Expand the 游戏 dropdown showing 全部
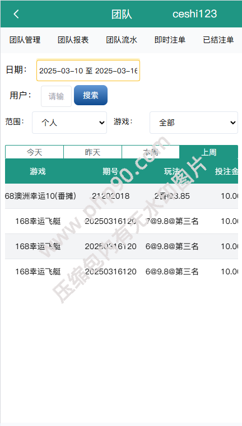The width and height of the screenshot is (242, 426). click(x=194, y=123)
